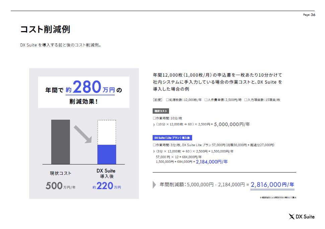This screenshot has height=229, width=325.
Task: Check the 人件費単価 2,500円/時 box
Action: (206, 100)
